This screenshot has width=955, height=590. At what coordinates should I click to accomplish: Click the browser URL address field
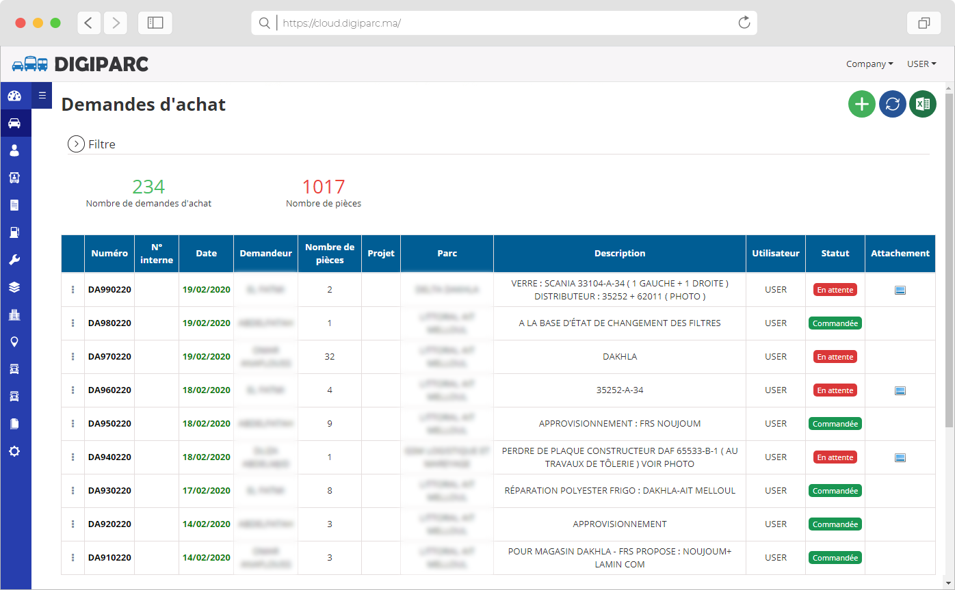tap(506, 23)
